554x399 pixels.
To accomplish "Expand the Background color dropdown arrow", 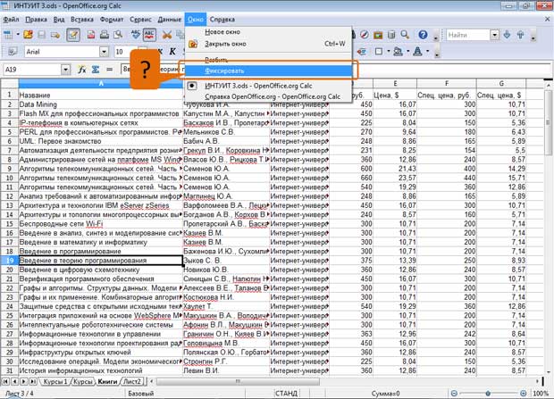I will pos(407,52).
